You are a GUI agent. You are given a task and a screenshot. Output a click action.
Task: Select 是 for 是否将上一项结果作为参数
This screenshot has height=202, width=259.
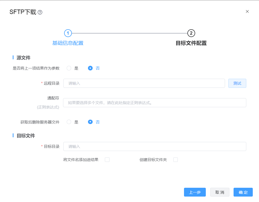[x=69, y=68]
